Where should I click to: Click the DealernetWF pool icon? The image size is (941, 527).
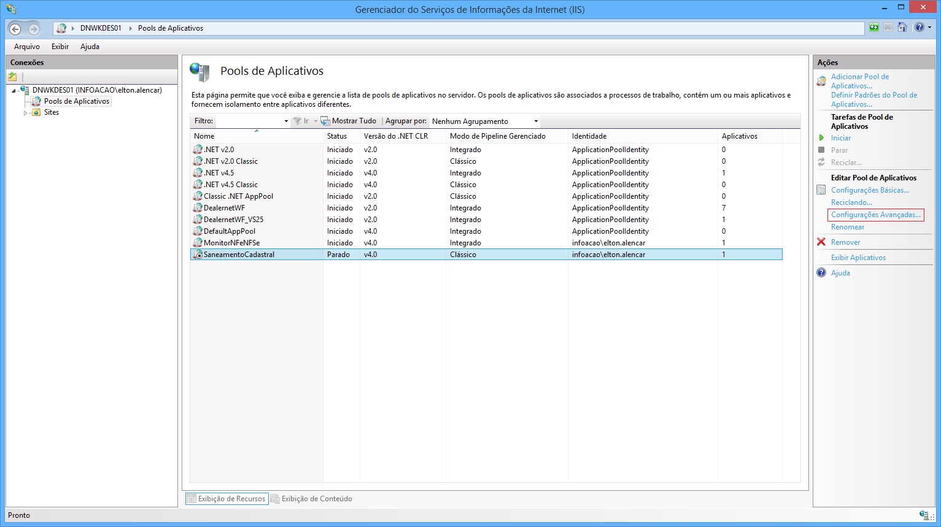coord(198,207)
